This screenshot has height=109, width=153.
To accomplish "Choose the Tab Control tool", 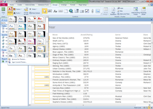I will click(66, 11).
